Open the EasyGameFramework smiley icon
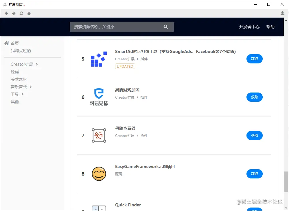The width and height of the screenshot is (289, 211). point(99,174)
